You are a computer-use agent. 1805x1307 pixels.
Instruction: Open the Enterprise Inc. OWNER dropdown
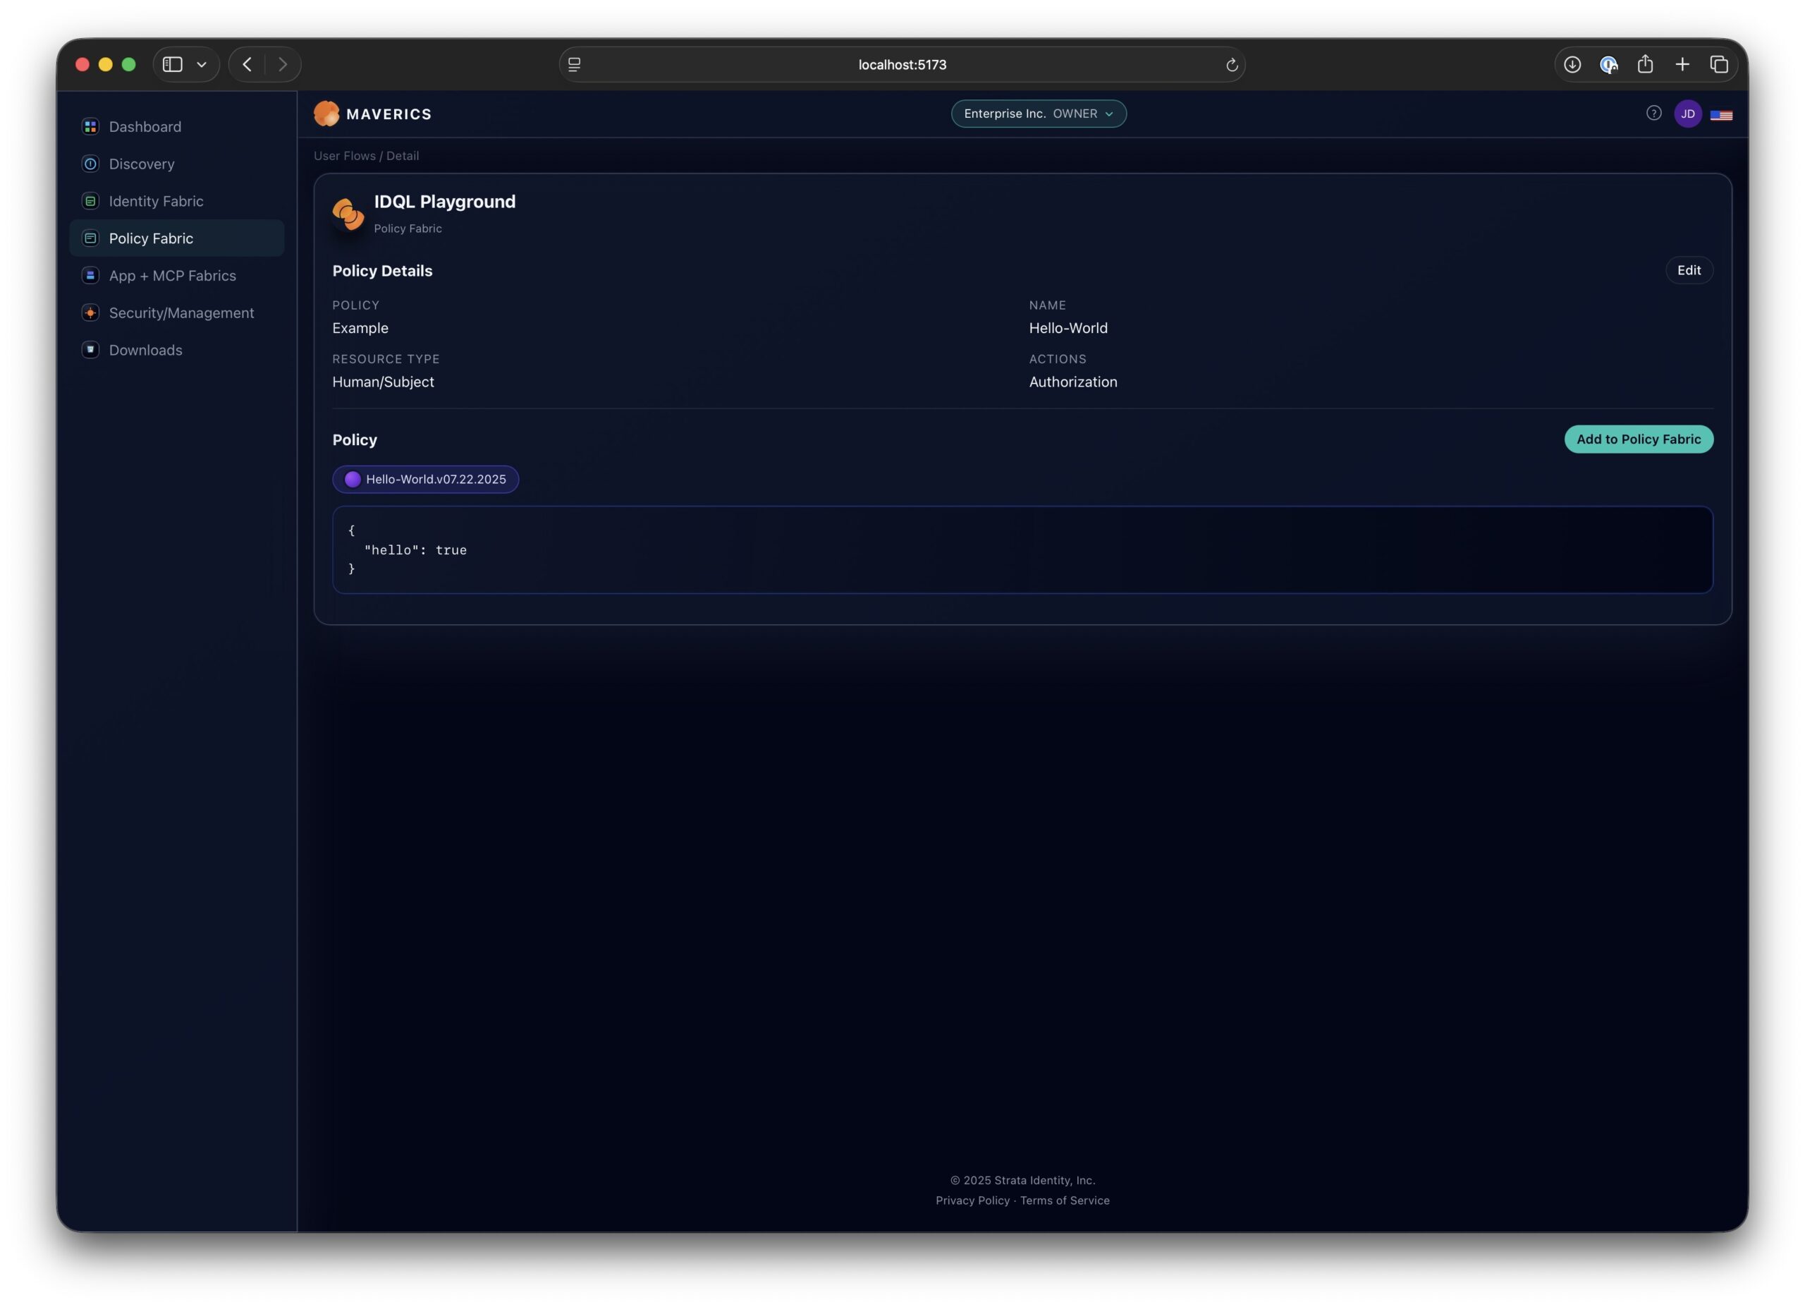(1038, 114)
